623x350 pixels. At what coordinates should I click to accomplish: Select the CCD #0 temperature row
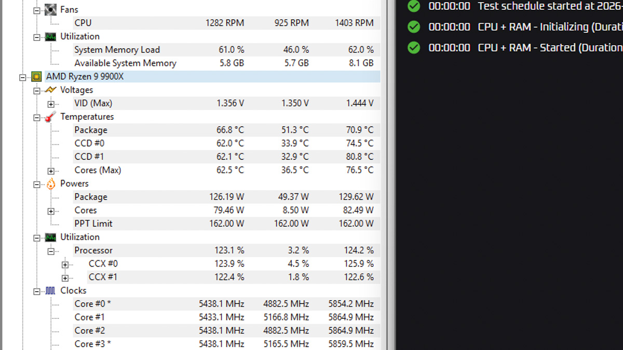click(x=226, y=143)
